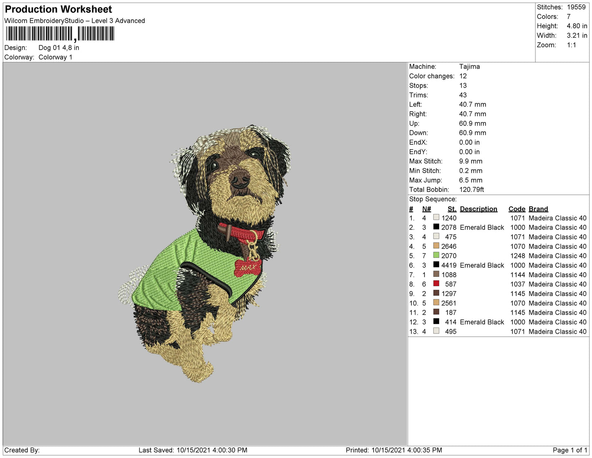Click green swatch of stop 5 (2070 stitches)
The width and height of the screenshot is (592, 458).
(x=436, y=255)
